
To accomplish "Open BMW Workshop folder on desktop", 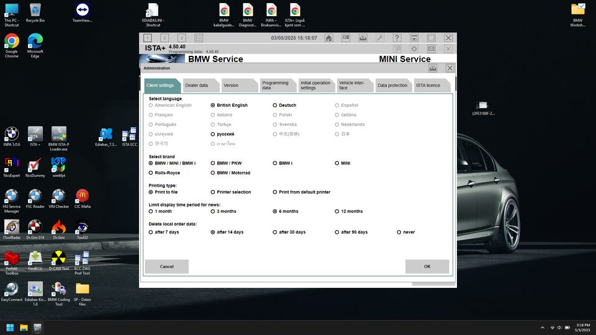I will (578, 15).
